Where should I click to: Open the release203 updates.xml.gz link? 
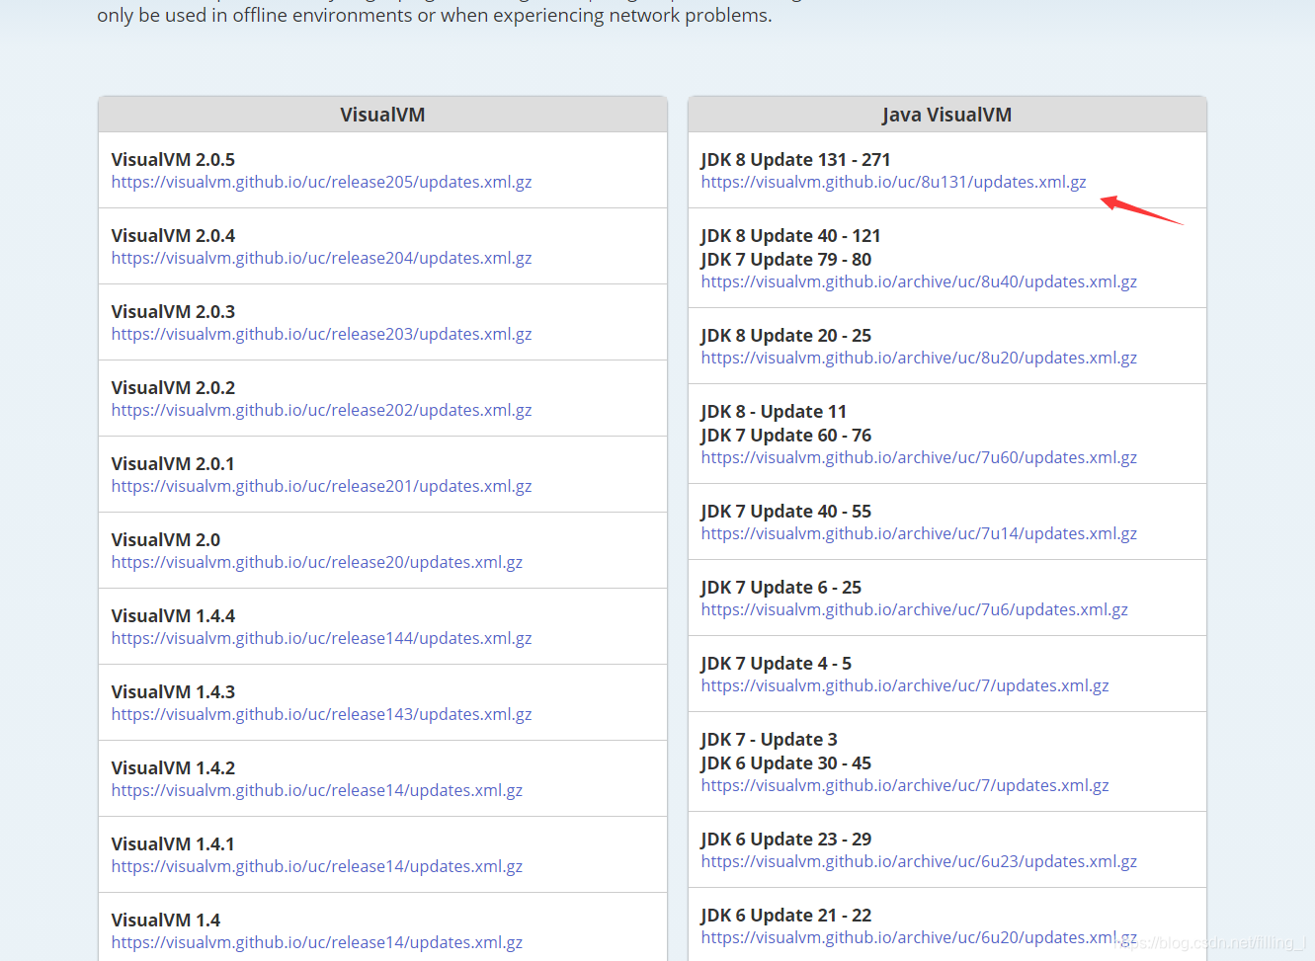pos(321,334)
